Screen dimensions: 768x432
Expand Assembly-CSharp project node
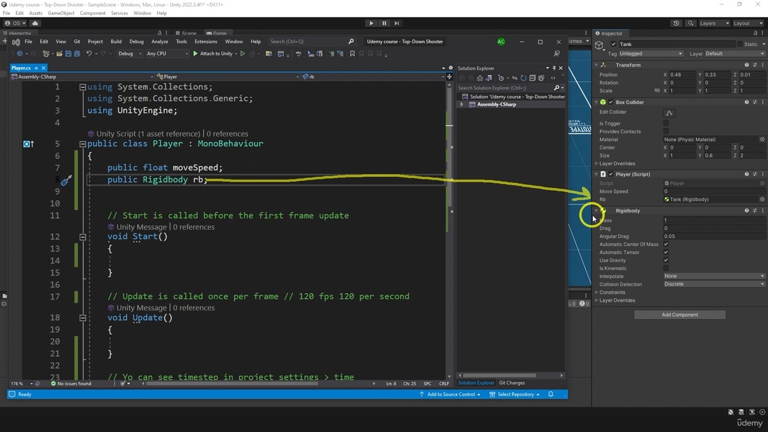point(461,104)
